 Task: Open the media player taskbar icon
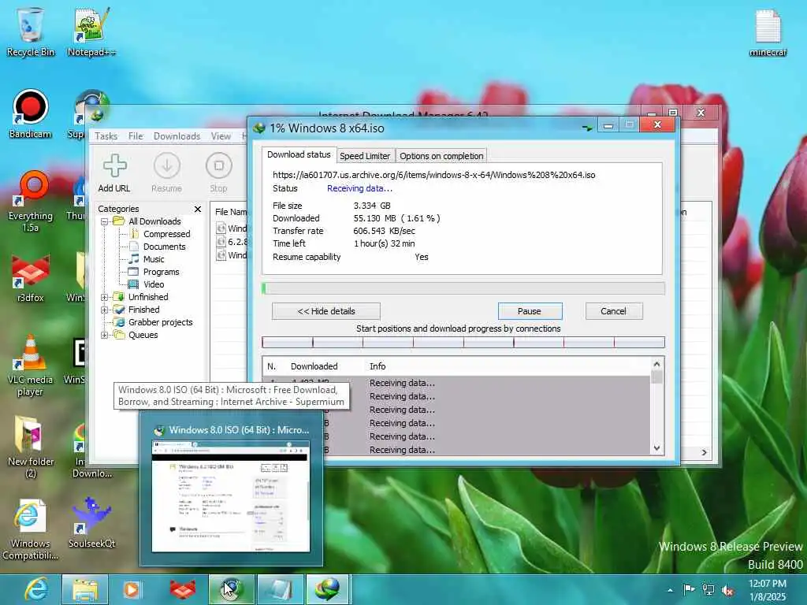(132, 589)
